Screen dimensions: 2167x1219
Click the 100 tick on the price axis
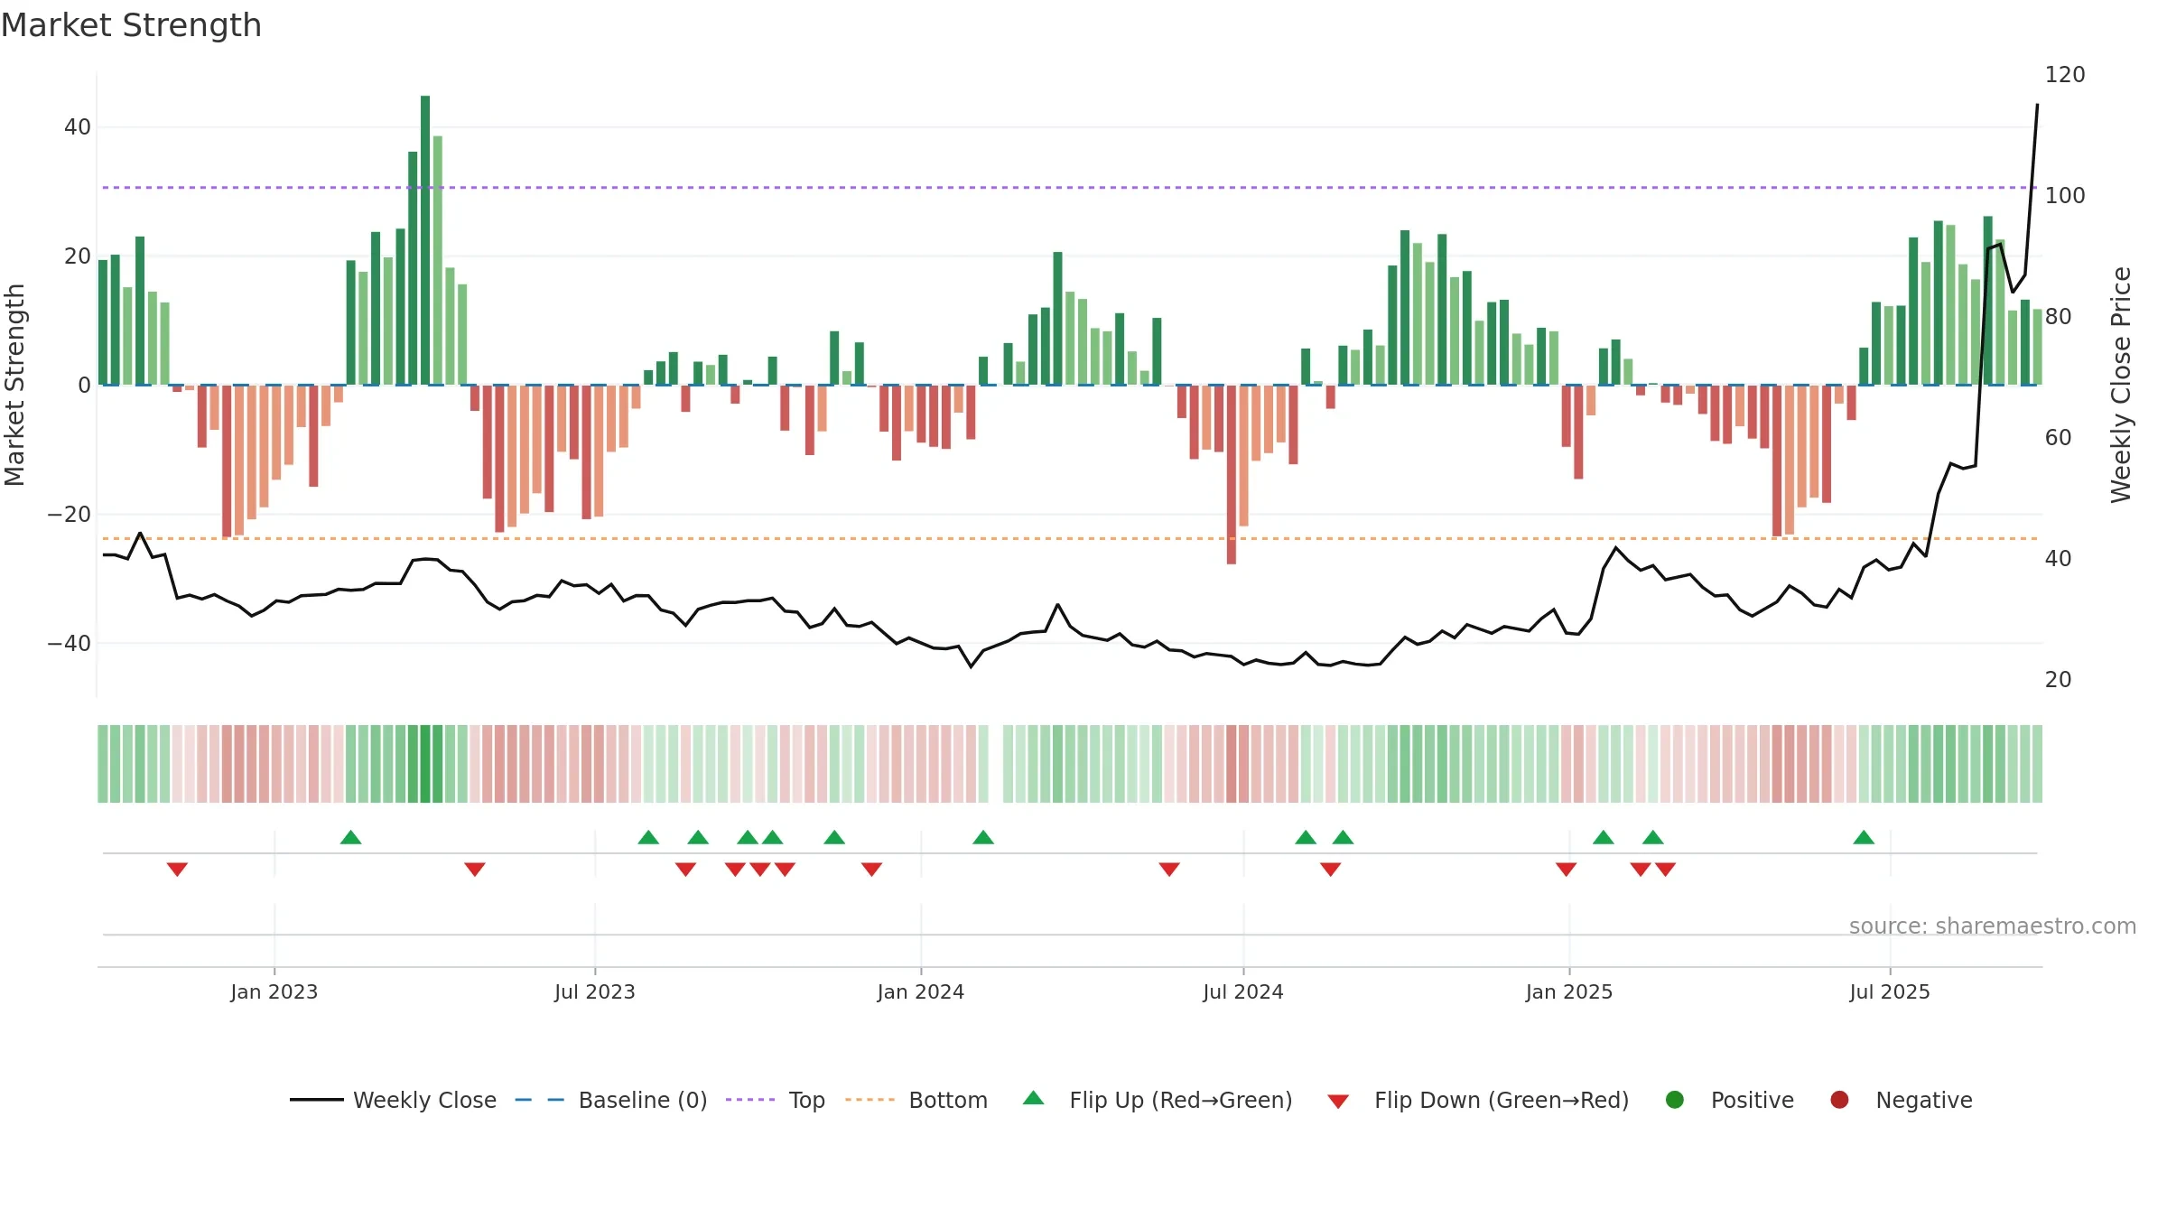[2065, 196]
